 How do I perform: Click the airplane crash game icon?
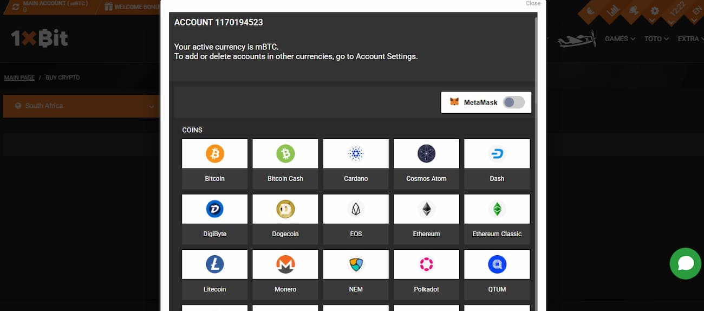[x=577, y=40]
